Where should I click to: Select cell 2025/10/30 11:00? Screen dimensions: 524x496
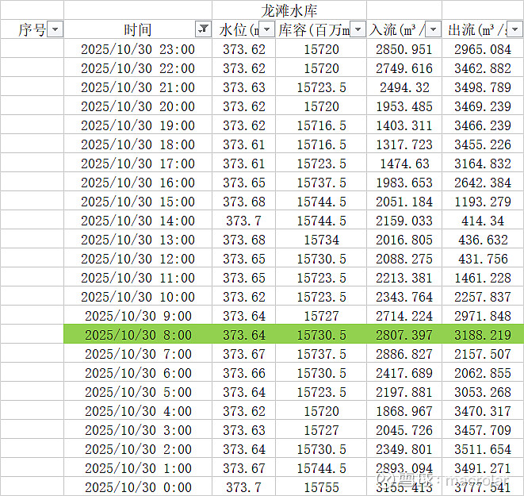tap(138, 278)
